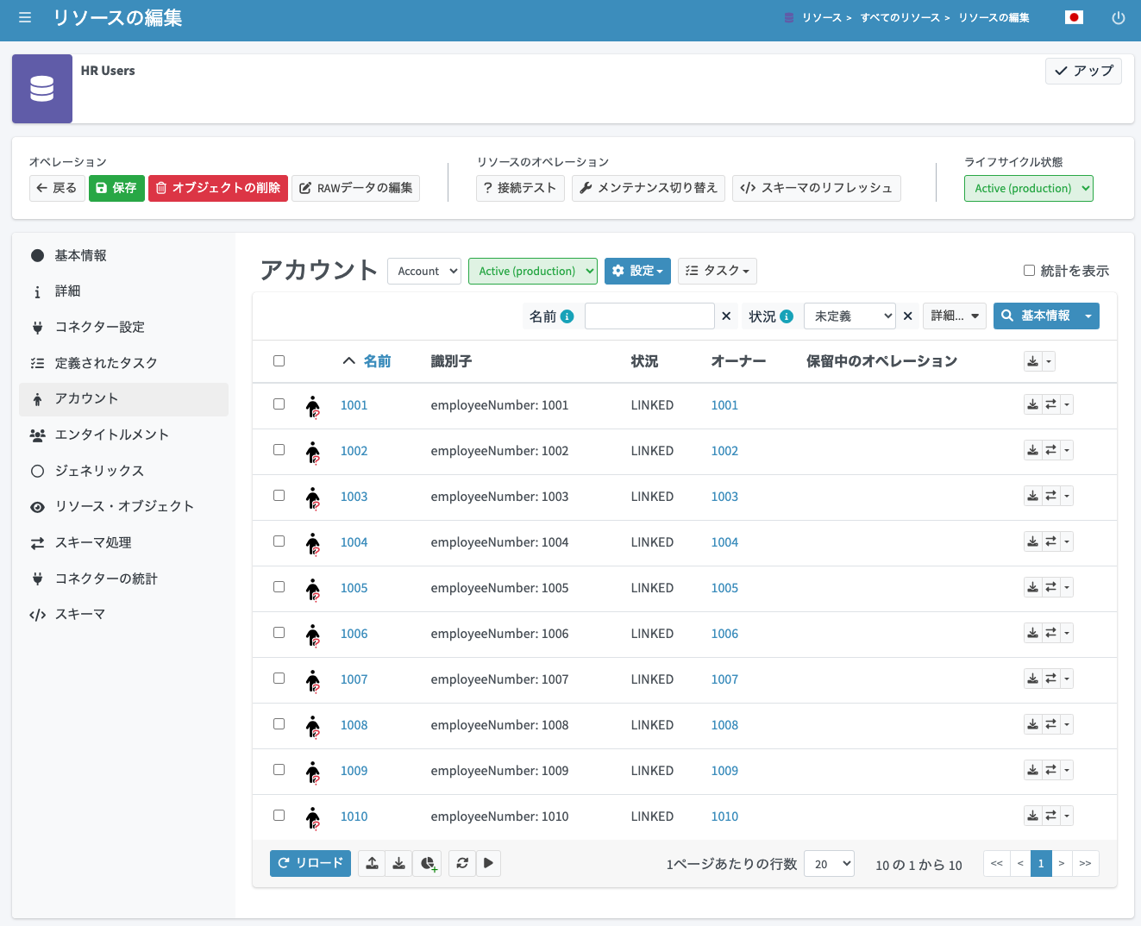Open the タスク dropdown button

(x=718, y=271)
